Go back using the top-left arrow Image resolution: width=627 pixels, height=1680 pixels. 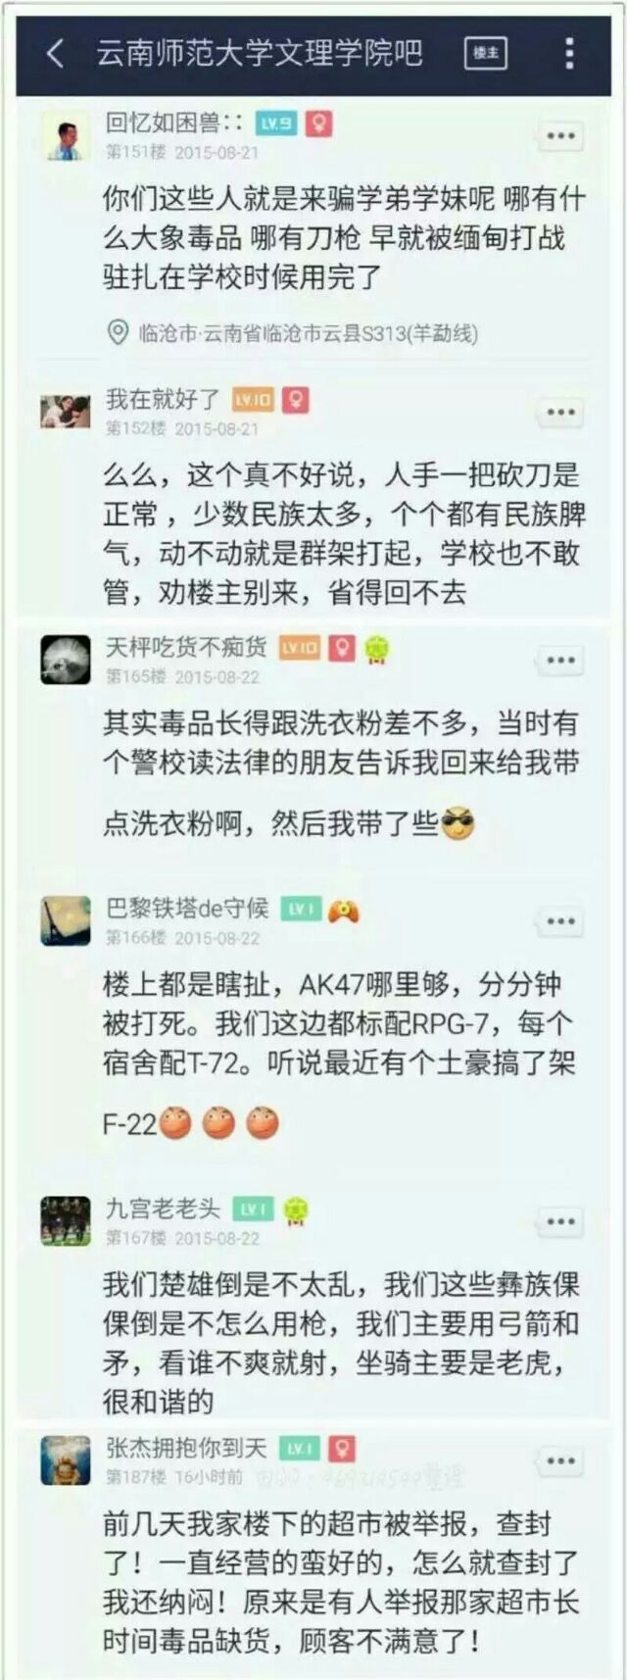(56, 54)
